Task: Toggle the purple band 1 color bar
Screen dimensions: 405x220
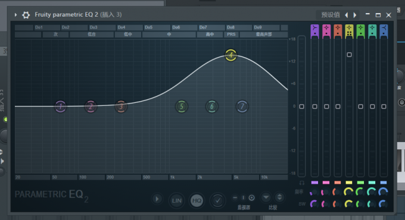Action: (x=314, y=183)
